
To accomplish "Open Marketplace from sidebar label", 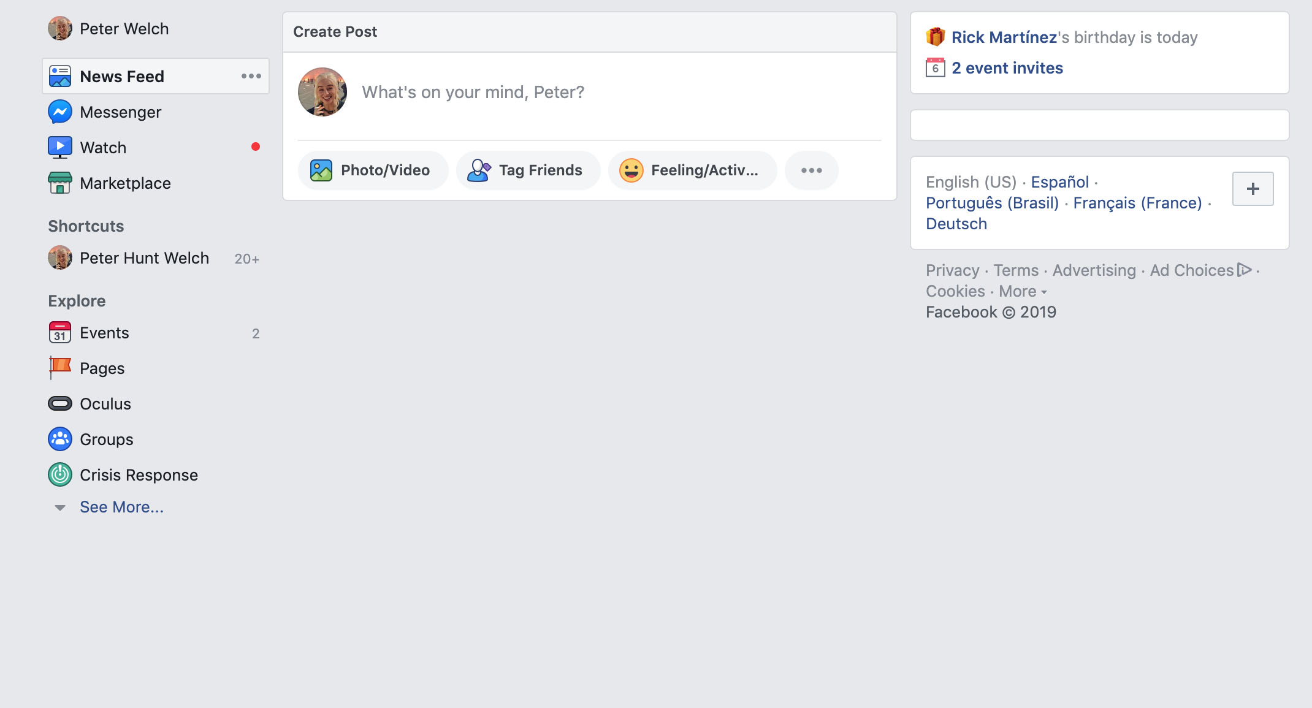I will pyautogui.click(x=125, y=183).
